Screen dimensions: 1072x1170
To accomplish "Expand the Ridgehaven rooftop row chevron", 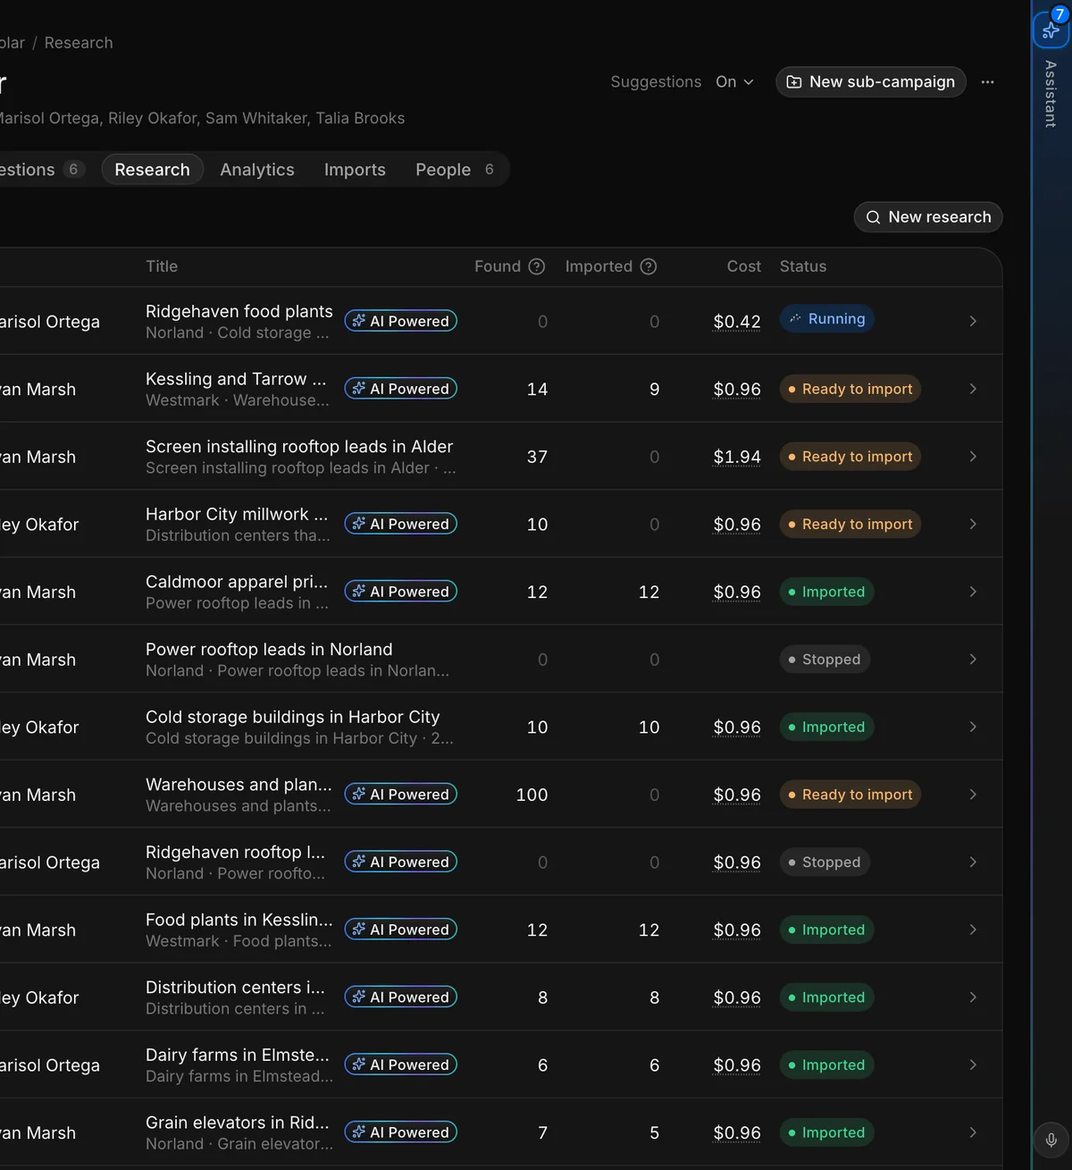I will coord(973,862).
